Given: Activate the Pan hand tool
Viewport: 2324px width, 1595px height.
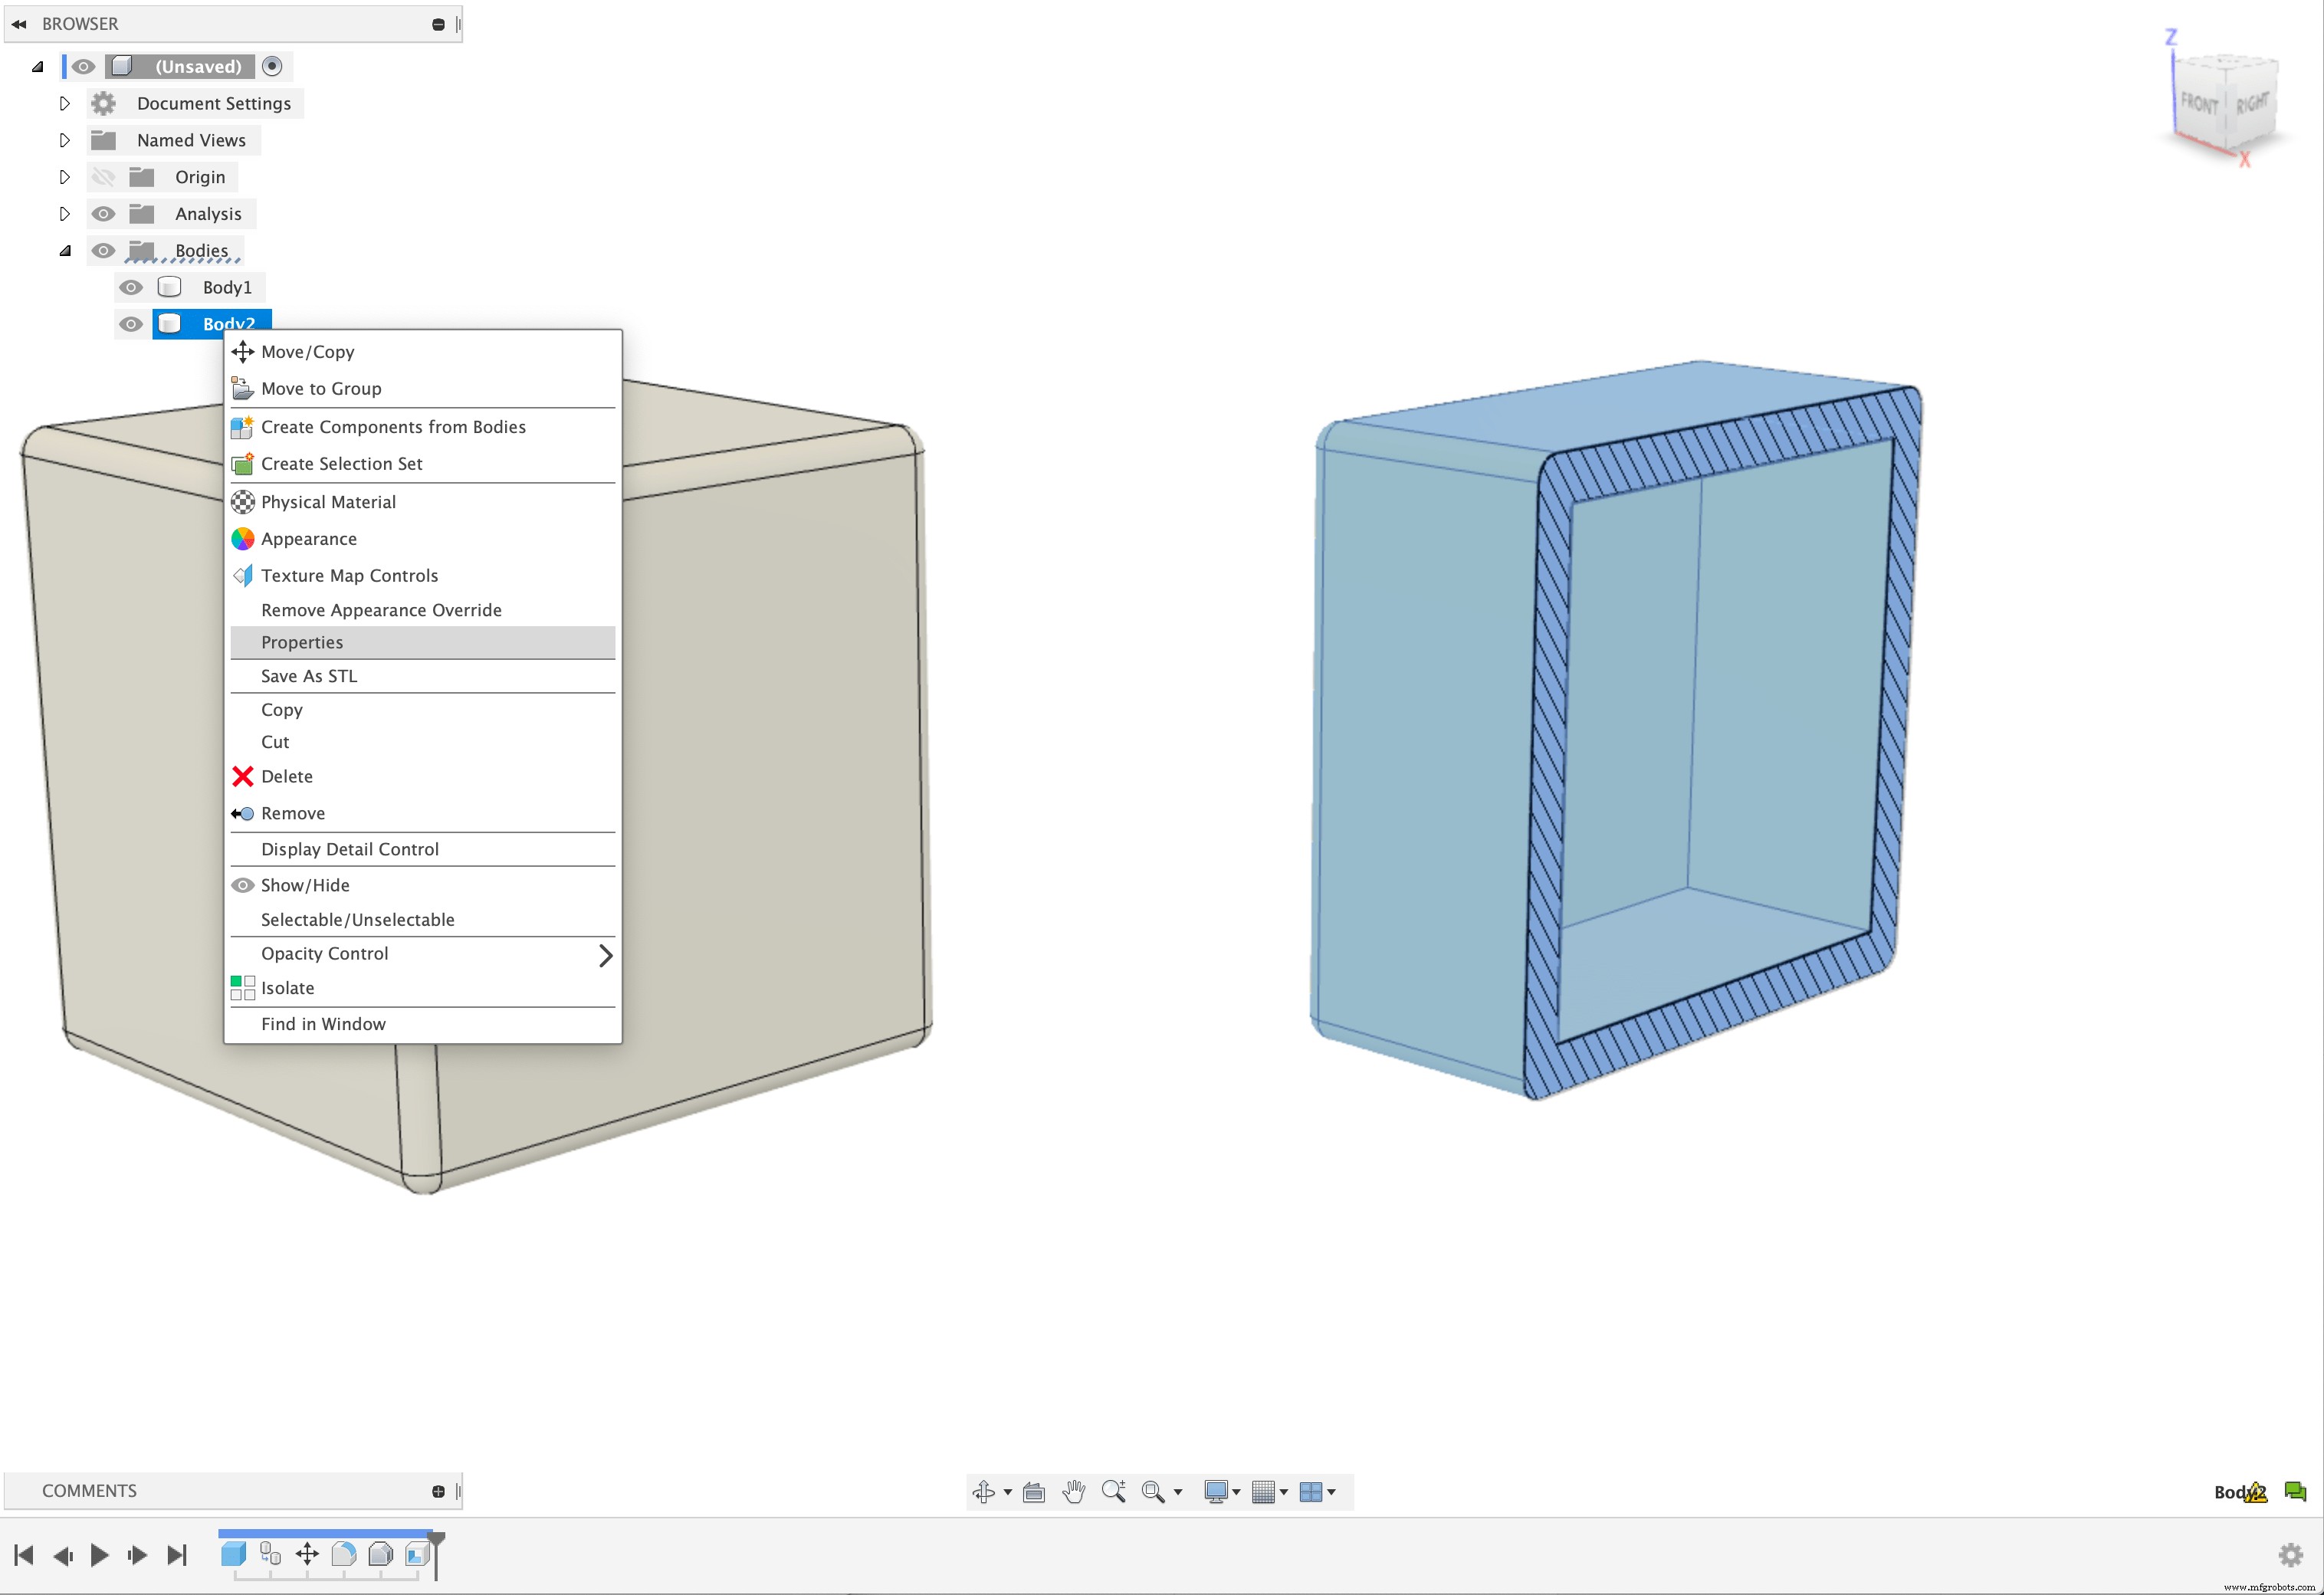Looking at the screenshot, I should pos(1073,1491).
